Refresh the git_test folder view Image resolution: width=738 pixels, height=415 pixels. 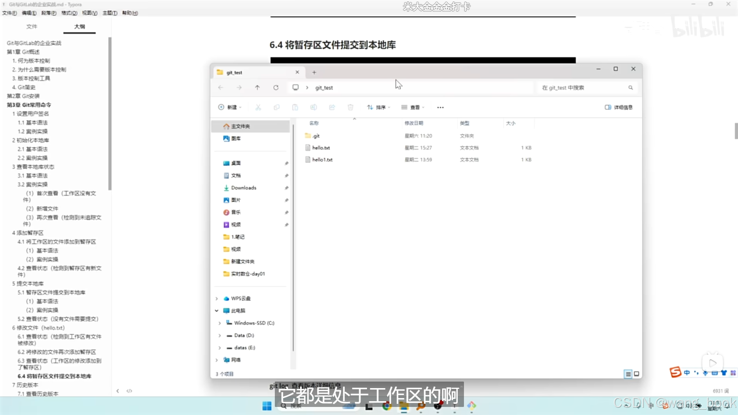tap(276, 88)
